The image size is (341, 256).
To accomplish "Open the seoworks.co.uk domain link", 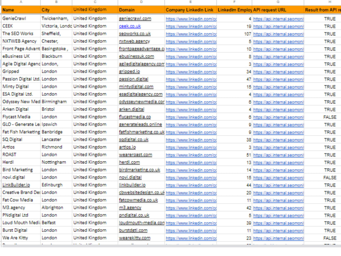I will click(x=135, y=34).
